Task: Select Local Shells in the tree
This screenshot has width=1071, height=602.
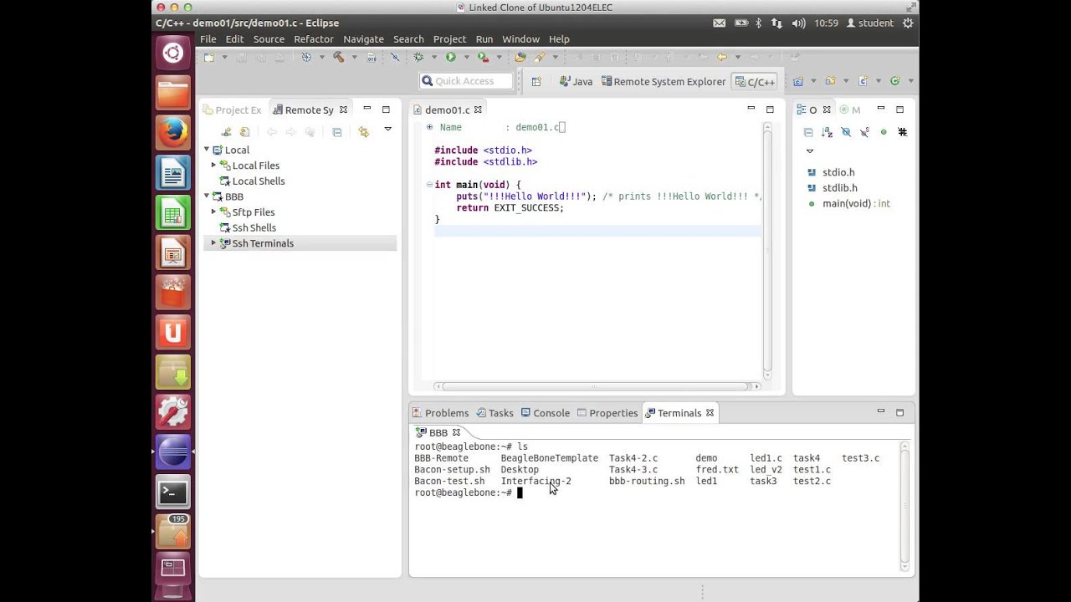Action: click(x=258, y=181)
